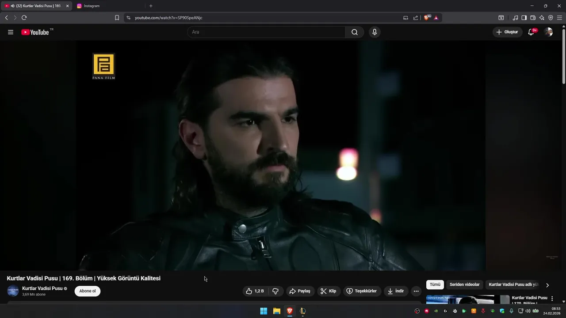Open the OBS icon in system tray
The width and height of the screenshot is (566, 318).
[417, 311]
